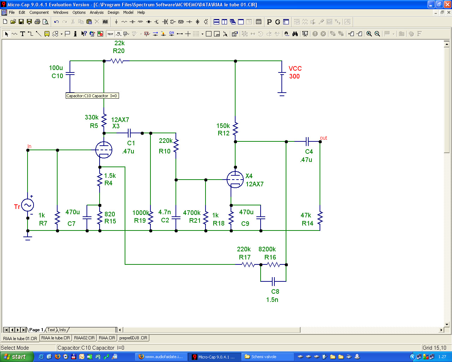Toggle Grid Text display button
The height and width of the screenshot is (362, 452).
click(111, 34)
